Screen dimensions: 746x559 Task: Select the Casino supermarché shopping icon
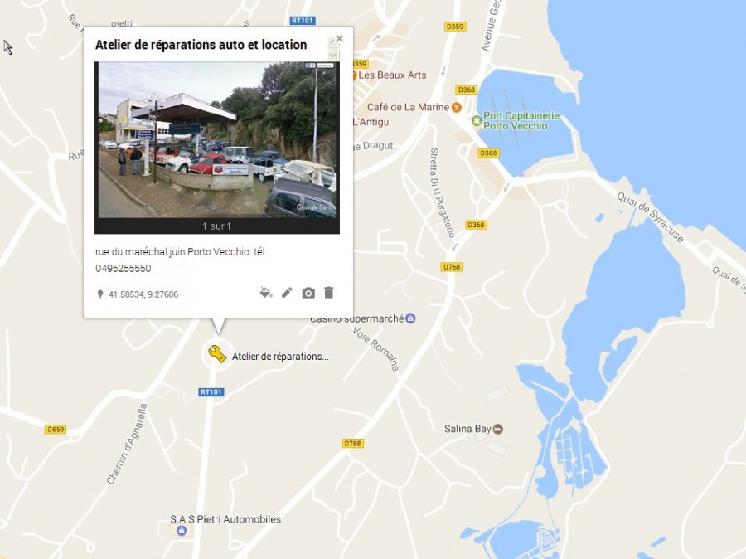(410, 318)
